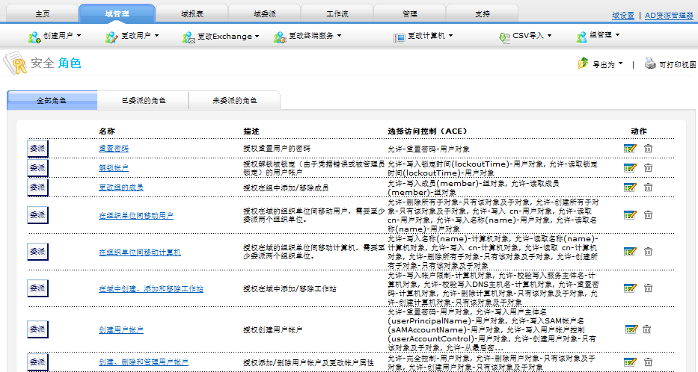The height and width of the screenshot is (372, 698).
Task: Click edit icon for 创建用户帐户 role
Action: (629, 329)
